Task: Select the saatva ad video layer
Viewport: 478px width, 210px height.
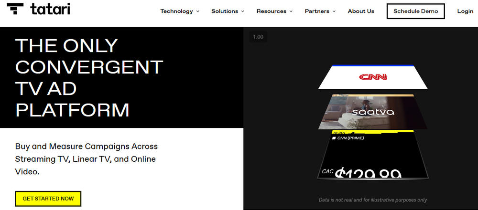Action: [373, 112]
